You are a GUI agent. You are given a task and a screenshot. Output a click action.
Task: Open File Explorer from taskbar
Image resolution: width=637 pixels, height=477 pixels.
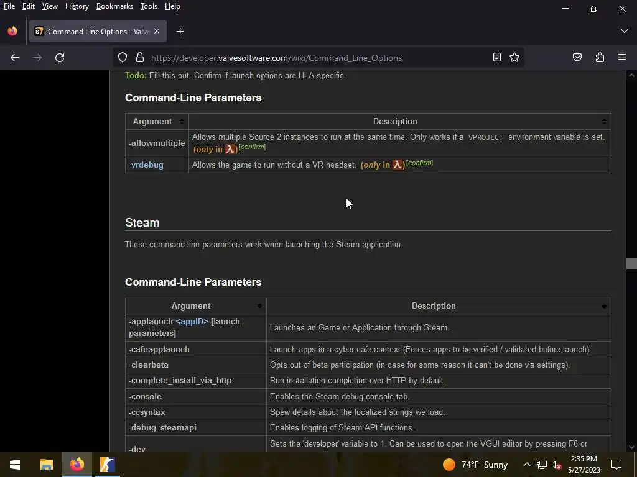[46, 465]
